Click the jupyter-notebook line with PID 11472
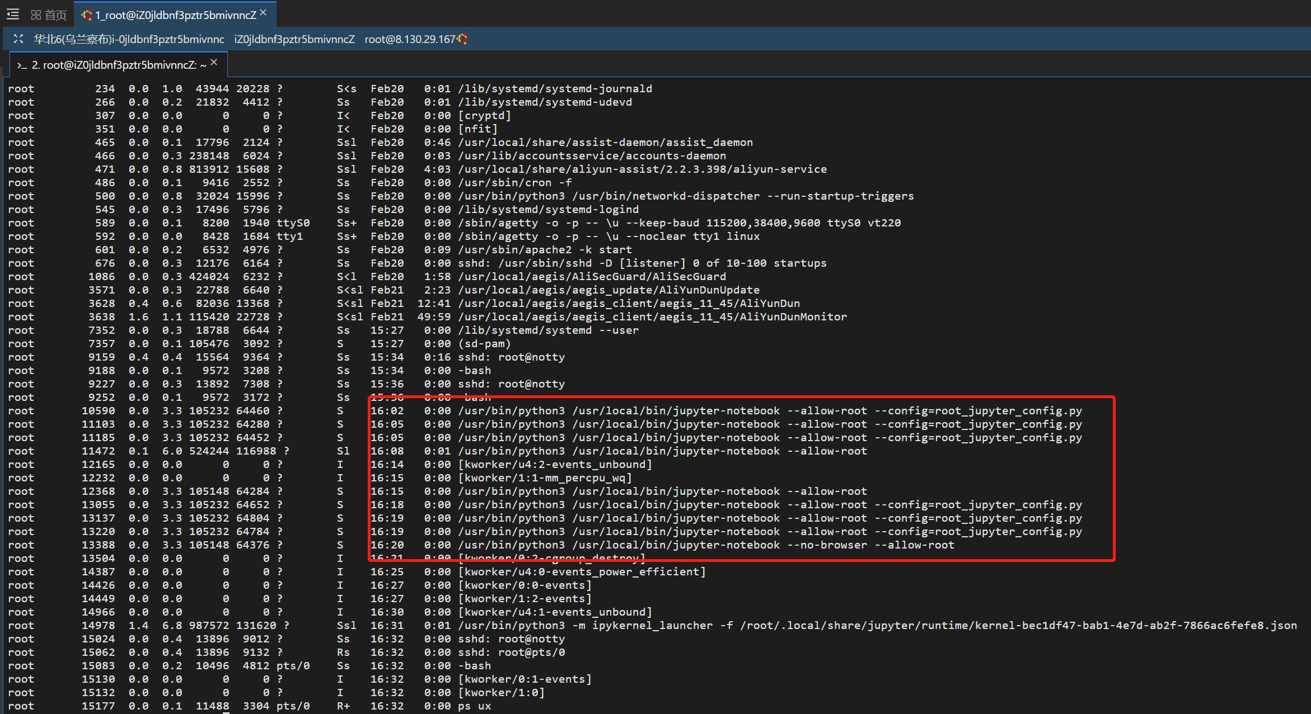This screenshot has height=714, width=1311. pyautogui.click(x=438, y=451)
